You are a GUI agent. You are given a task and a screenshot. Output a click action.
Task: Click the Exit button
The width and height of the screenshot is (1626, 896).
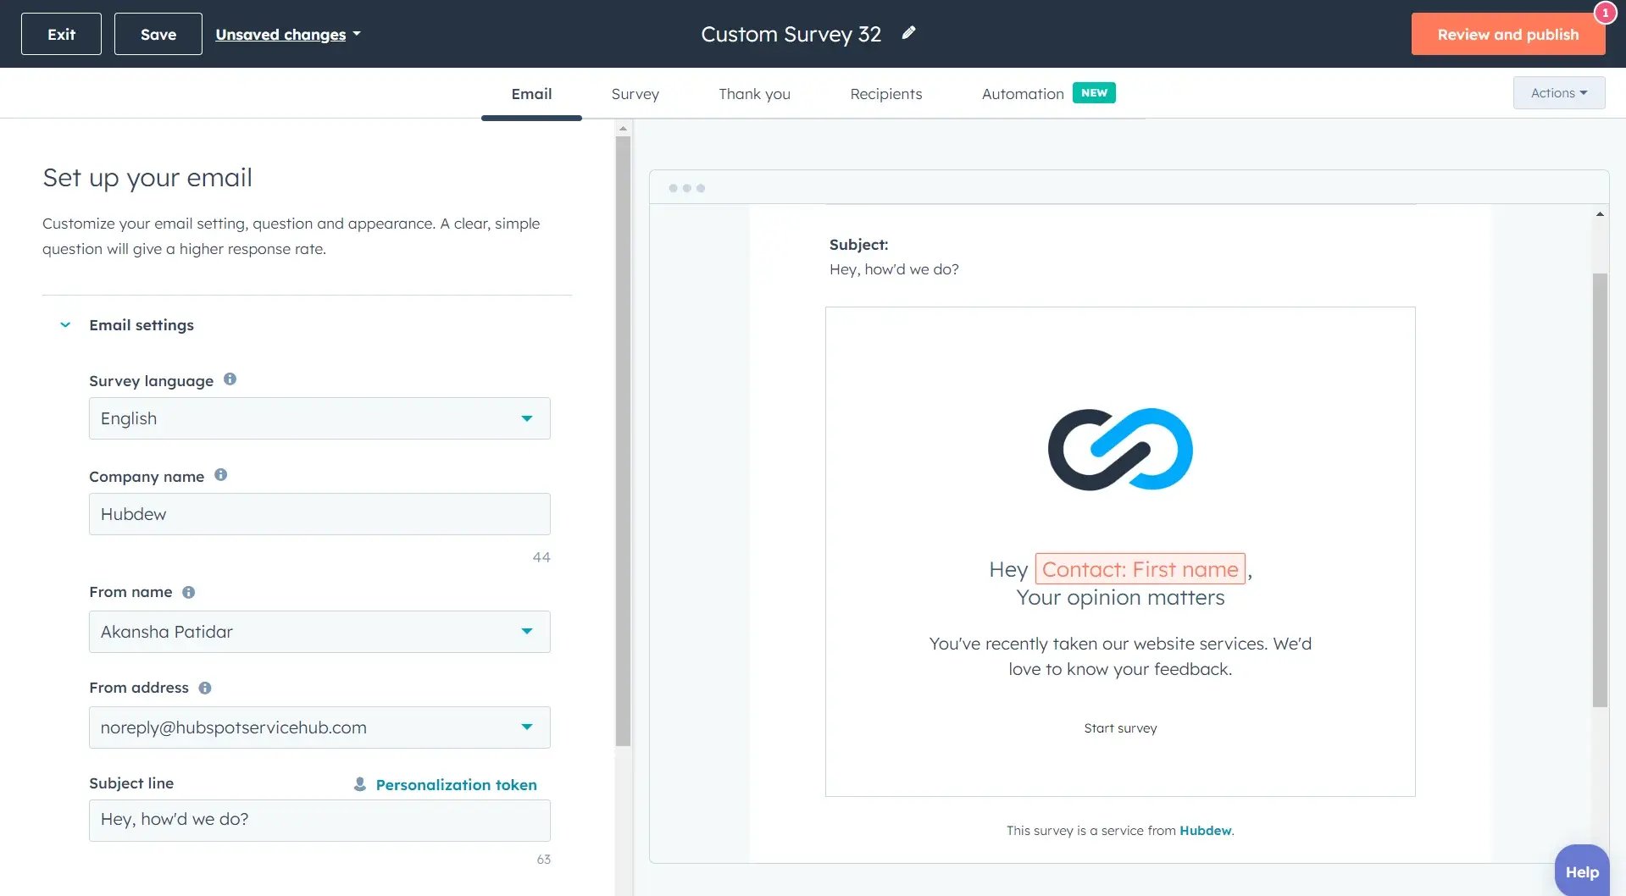point(61,34)
